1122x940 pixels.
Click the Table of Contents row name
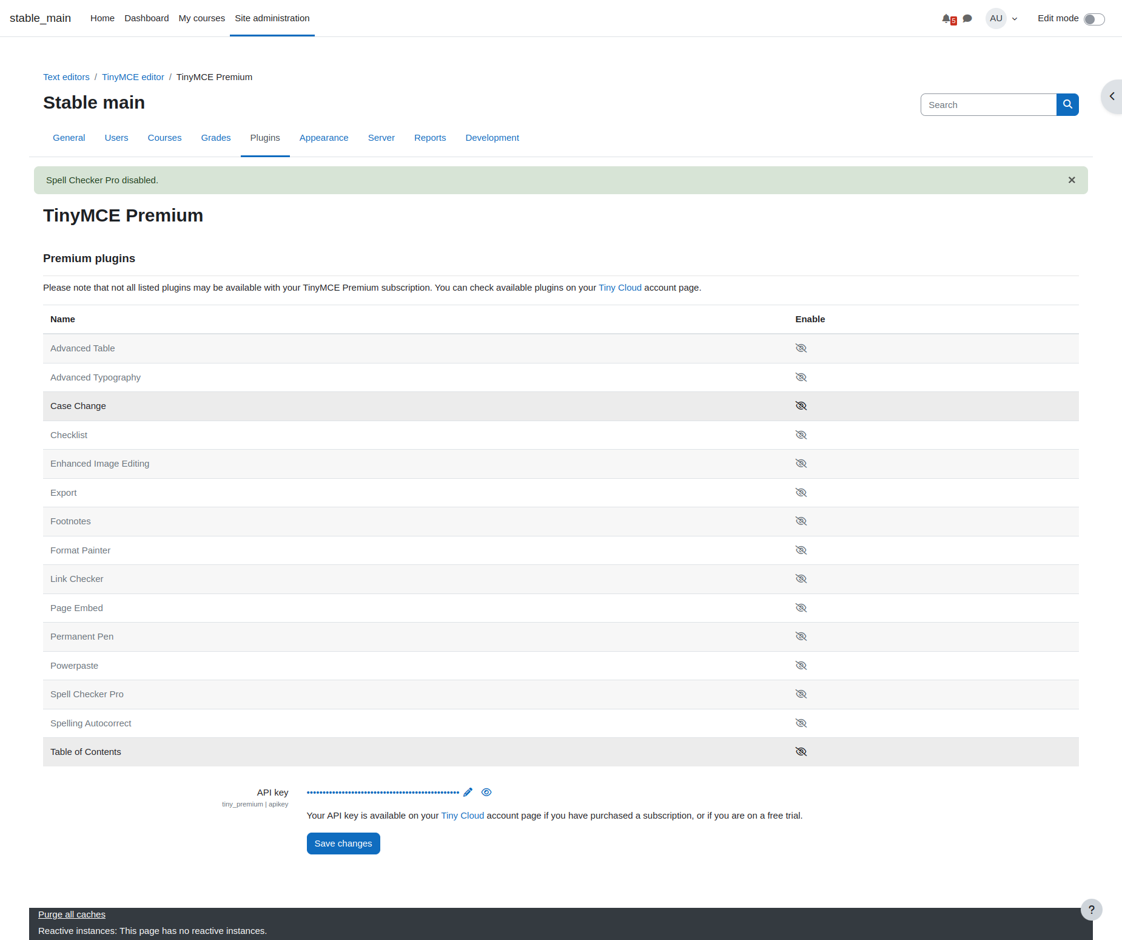point(86,752)
